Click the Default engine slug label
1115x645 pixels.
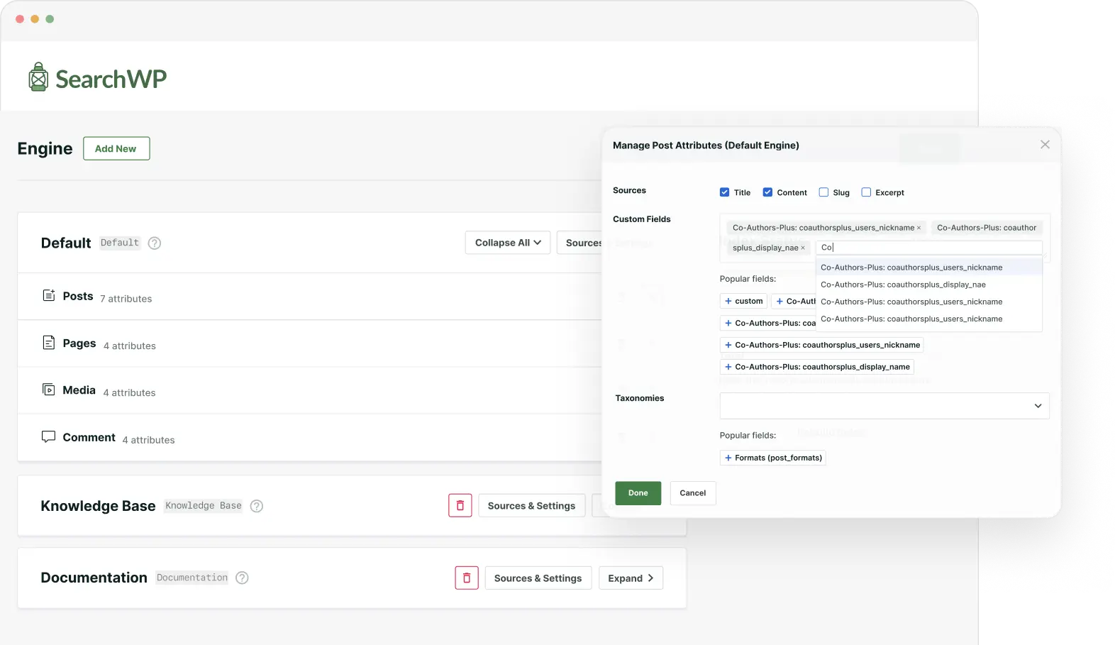click(120, 243)
